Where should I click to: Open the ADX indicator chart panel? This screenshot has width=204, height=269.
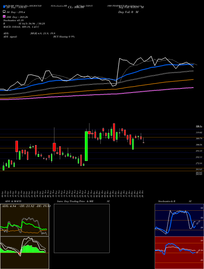pyautogui.click(x=24, y=220)
